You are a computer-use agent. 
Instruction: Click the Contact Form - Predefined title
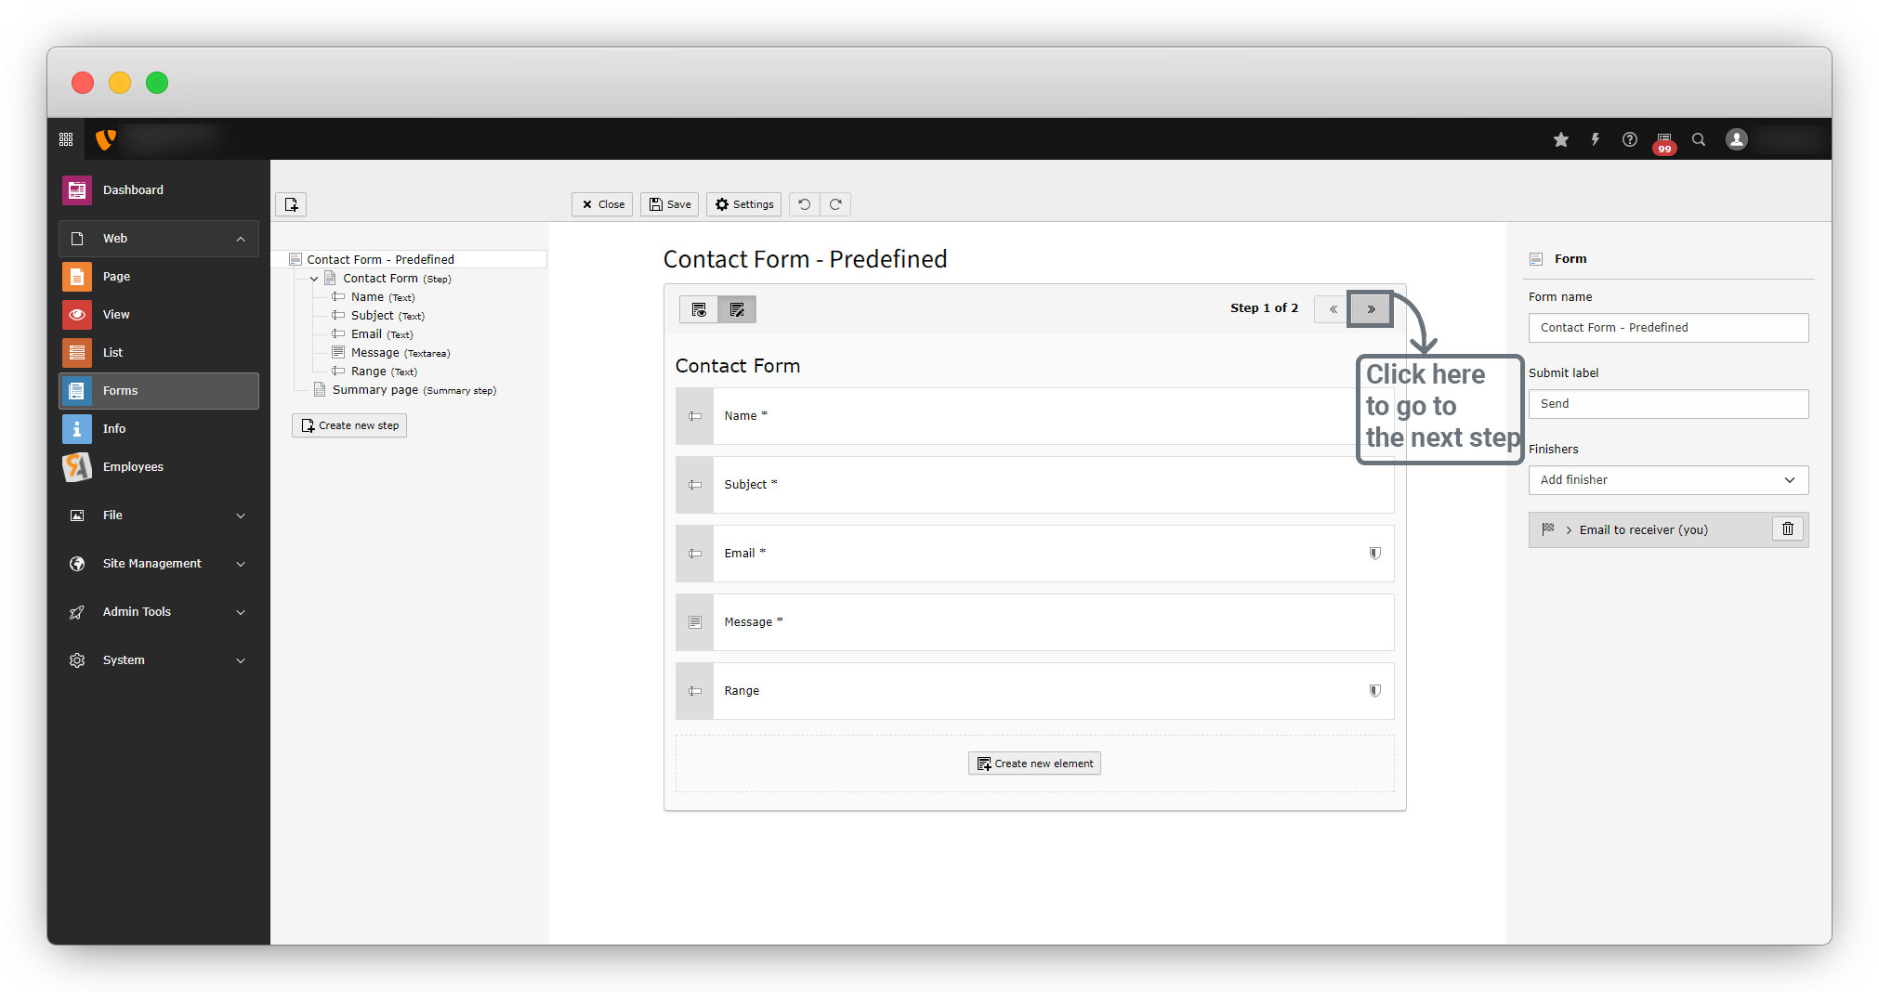click(805, 259)
